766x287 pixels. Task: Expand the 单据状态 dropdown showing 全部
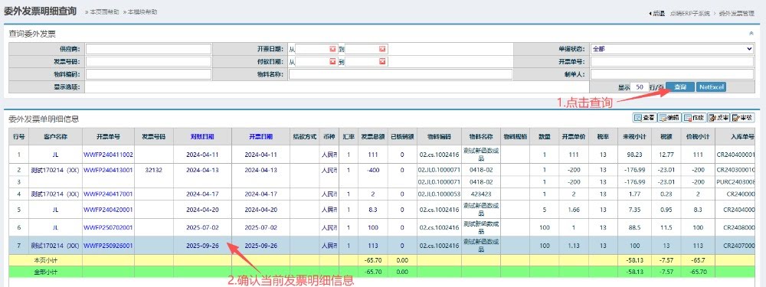(x=672, y=49)
